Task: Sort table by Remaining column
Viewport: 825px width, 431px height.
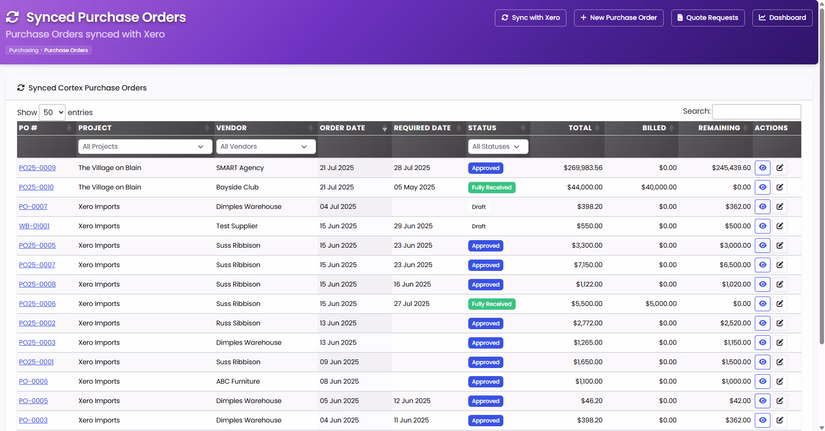Action: coord(715,128)
